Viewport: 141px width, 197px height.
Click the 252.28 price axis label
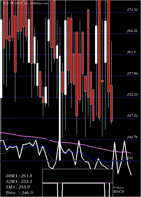tap(132, 94)
